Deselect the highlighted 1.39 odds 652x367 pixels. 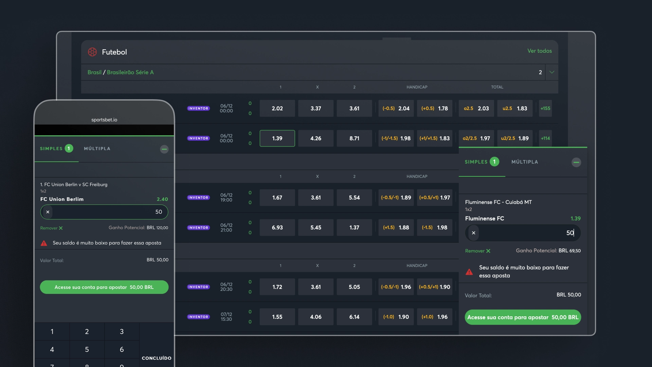[277, 138]
